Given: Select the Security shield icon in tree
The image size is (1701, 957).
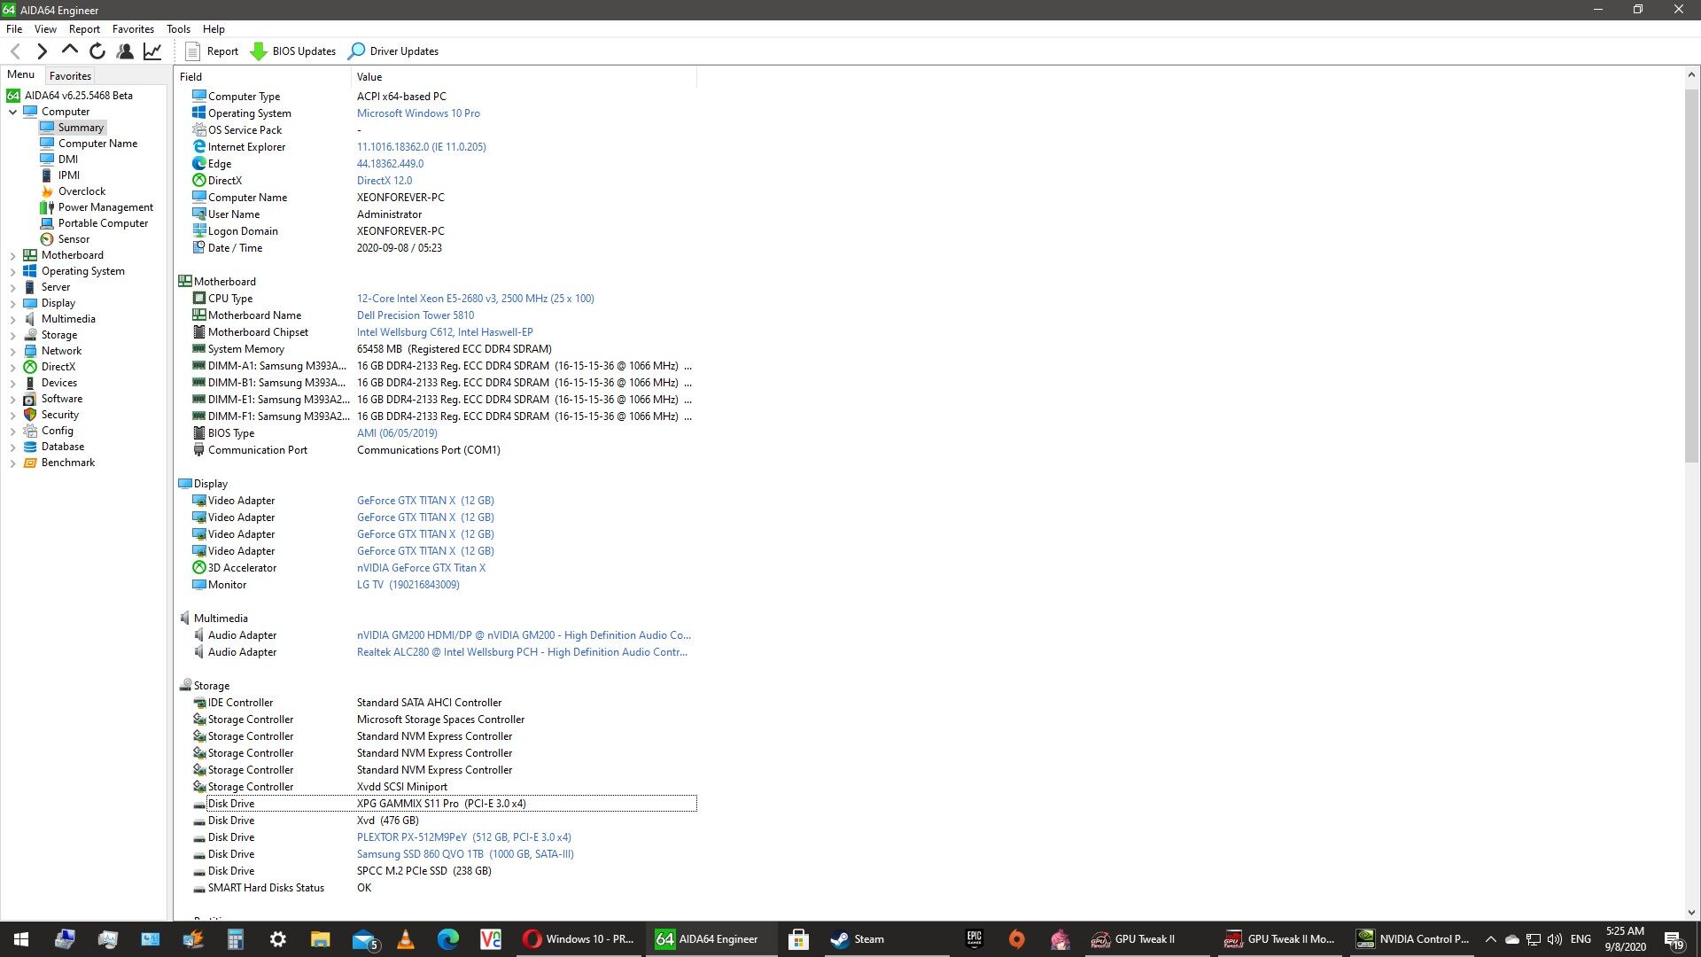Looking at the screenshot, I should 30,415.
